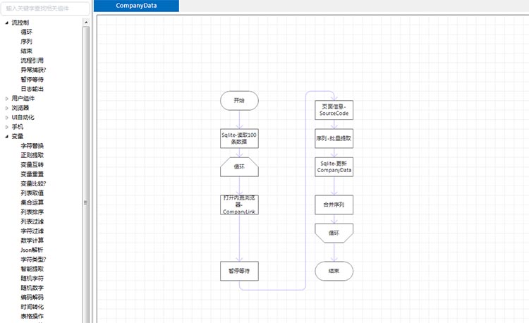This screenshot has width=529, height=323.
Task: Select 随机数字 in the tree
Action: (32, 288)
